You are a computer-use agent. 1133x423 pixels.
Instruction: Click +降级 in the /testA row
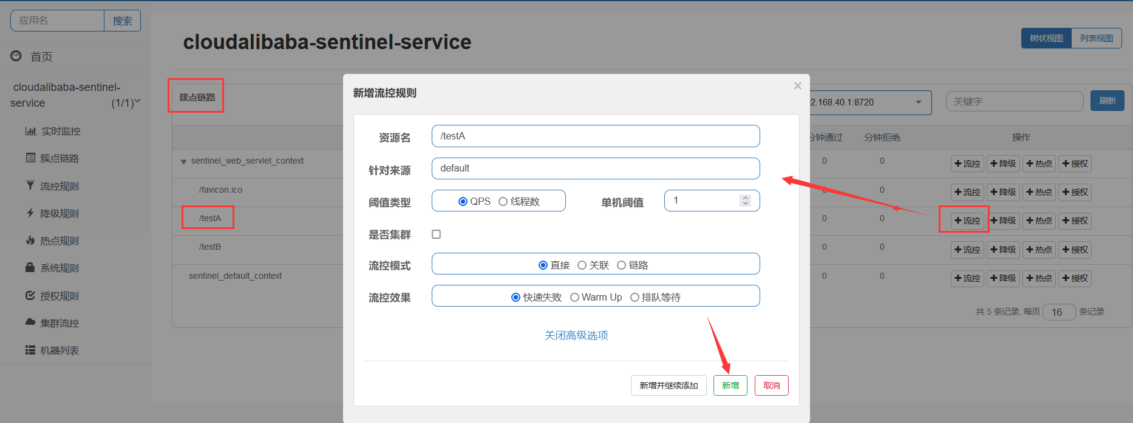click(1003, 221)
